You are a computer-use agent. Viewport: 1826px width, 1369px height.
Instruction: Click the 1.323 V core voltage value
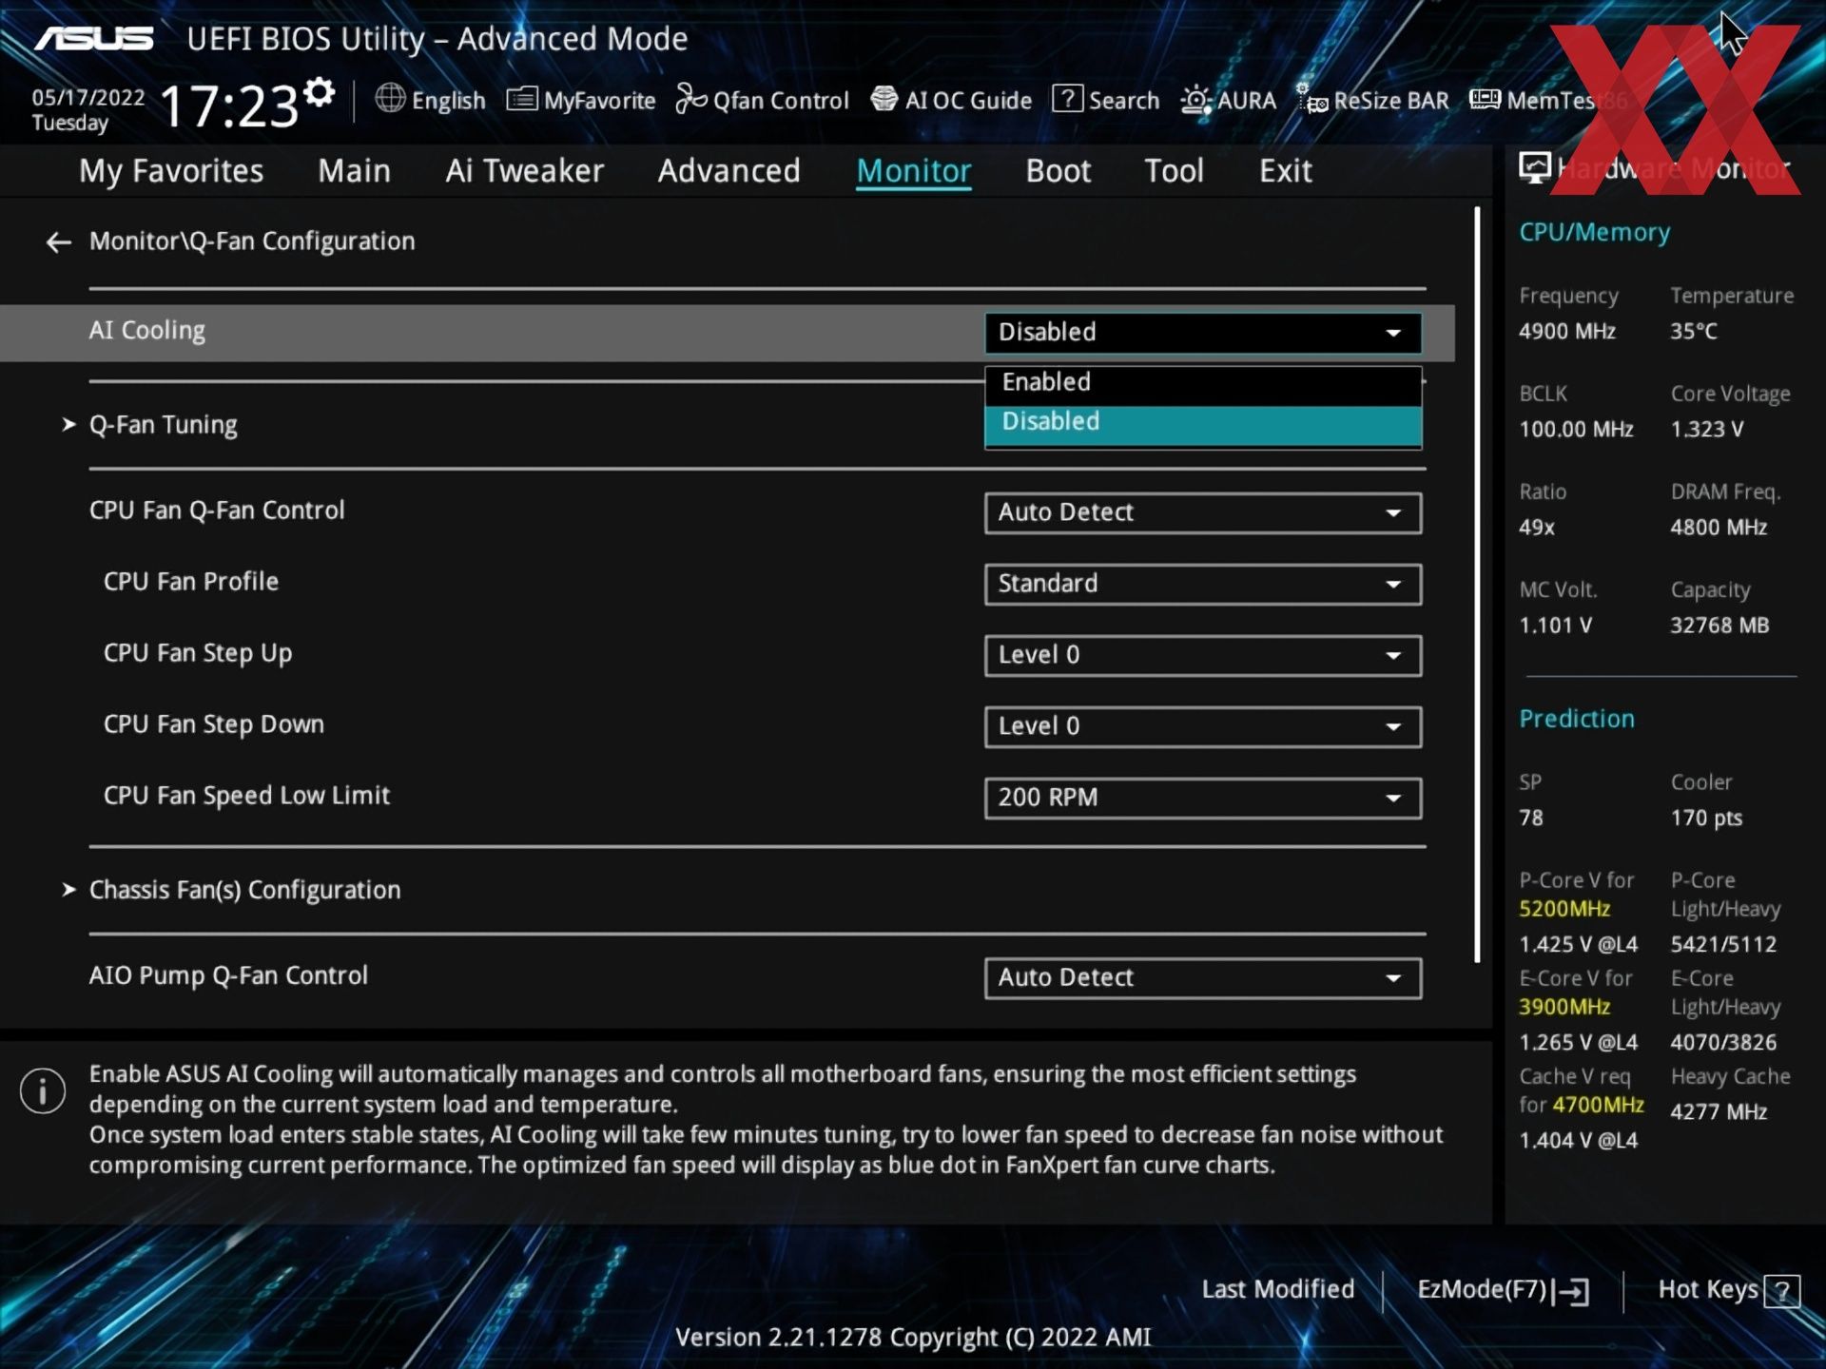tap(1707, 430)
